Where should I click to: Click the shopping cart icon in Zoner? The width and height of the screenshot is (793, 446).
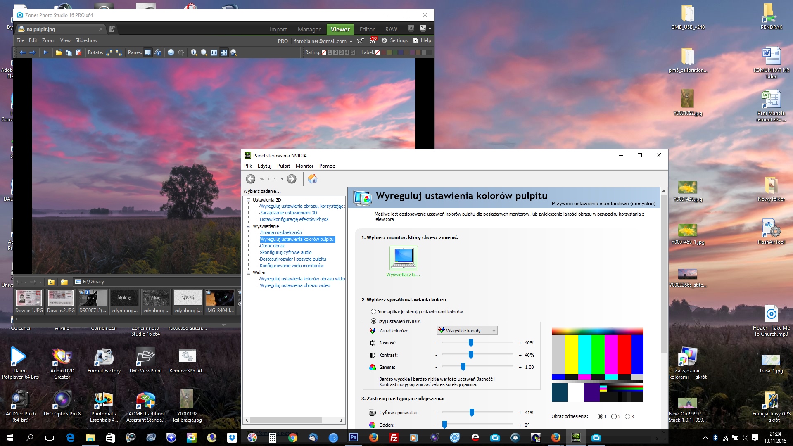[360, 40]
